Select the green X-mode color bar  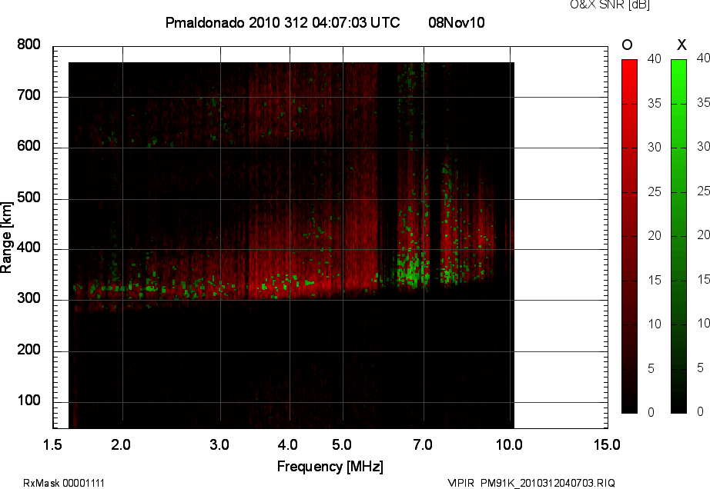coord(678,236)
